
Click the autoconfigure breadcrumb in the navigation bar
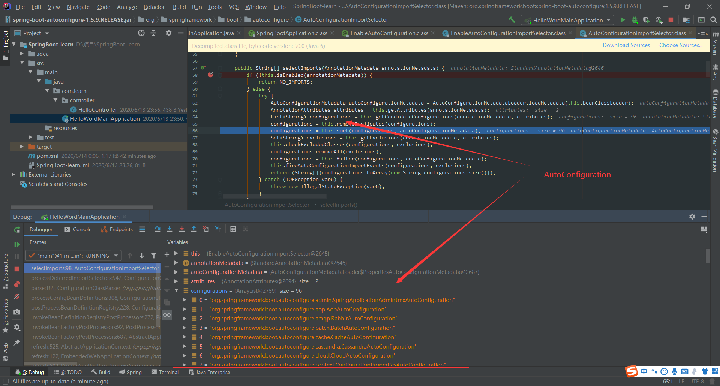[x=267, y=20]
